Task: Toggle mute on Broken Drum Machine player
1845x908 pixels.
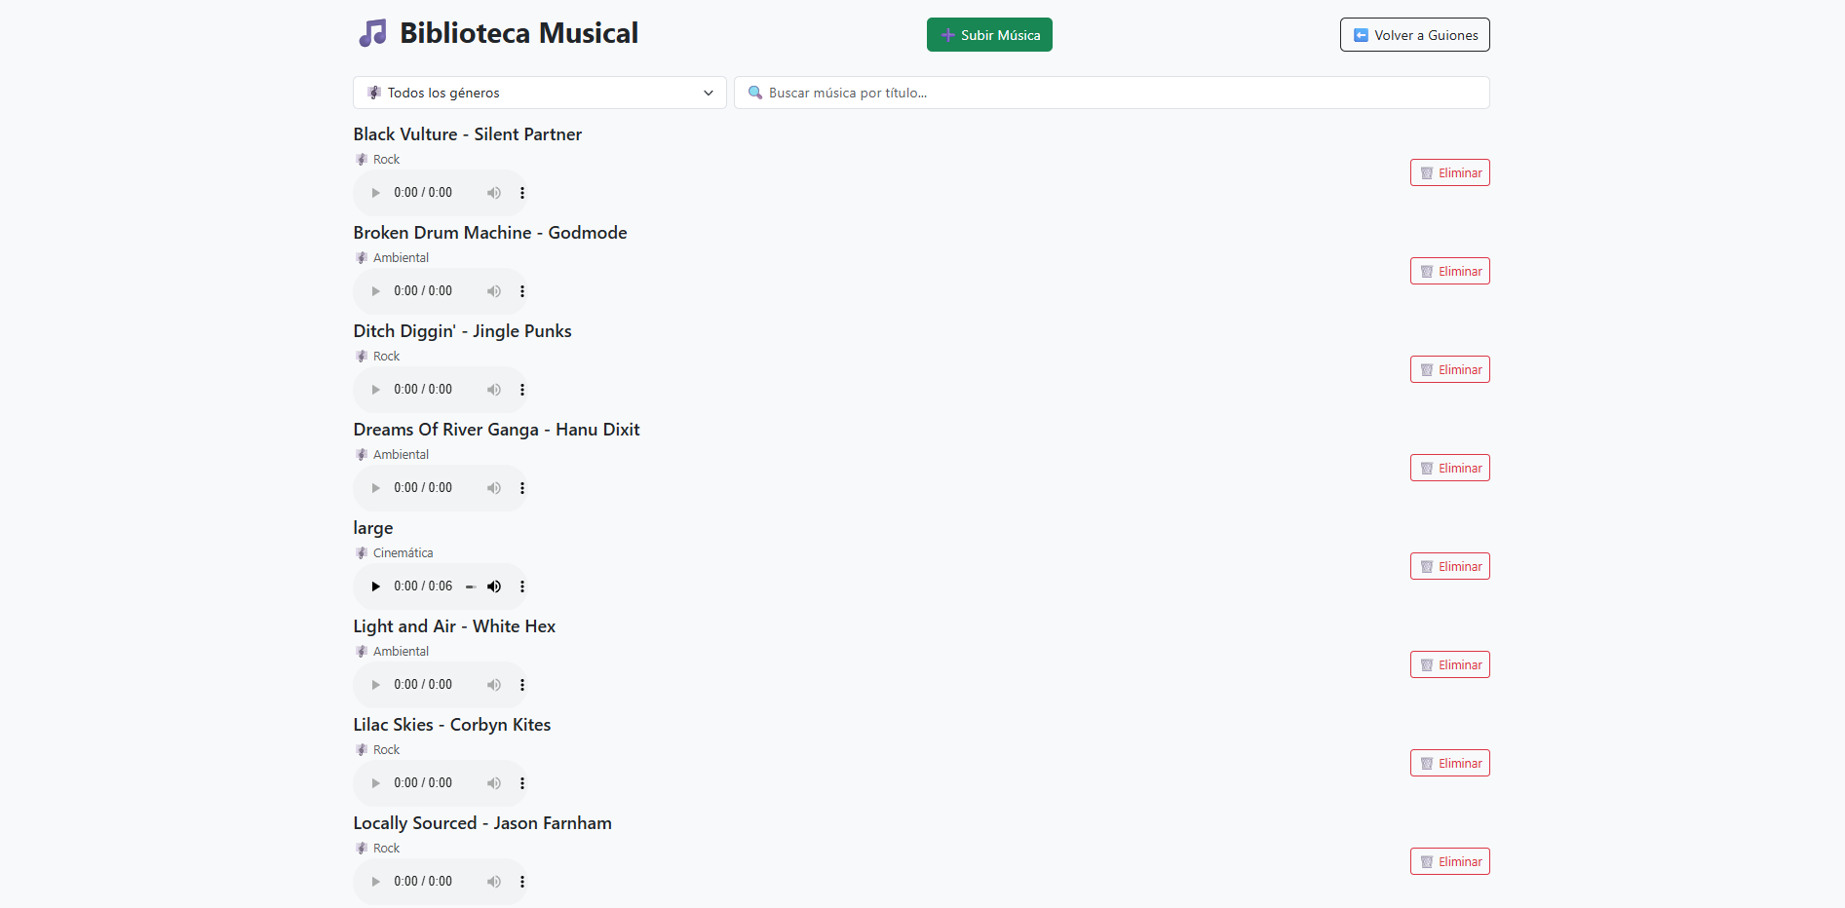Action: pos(494,291)
